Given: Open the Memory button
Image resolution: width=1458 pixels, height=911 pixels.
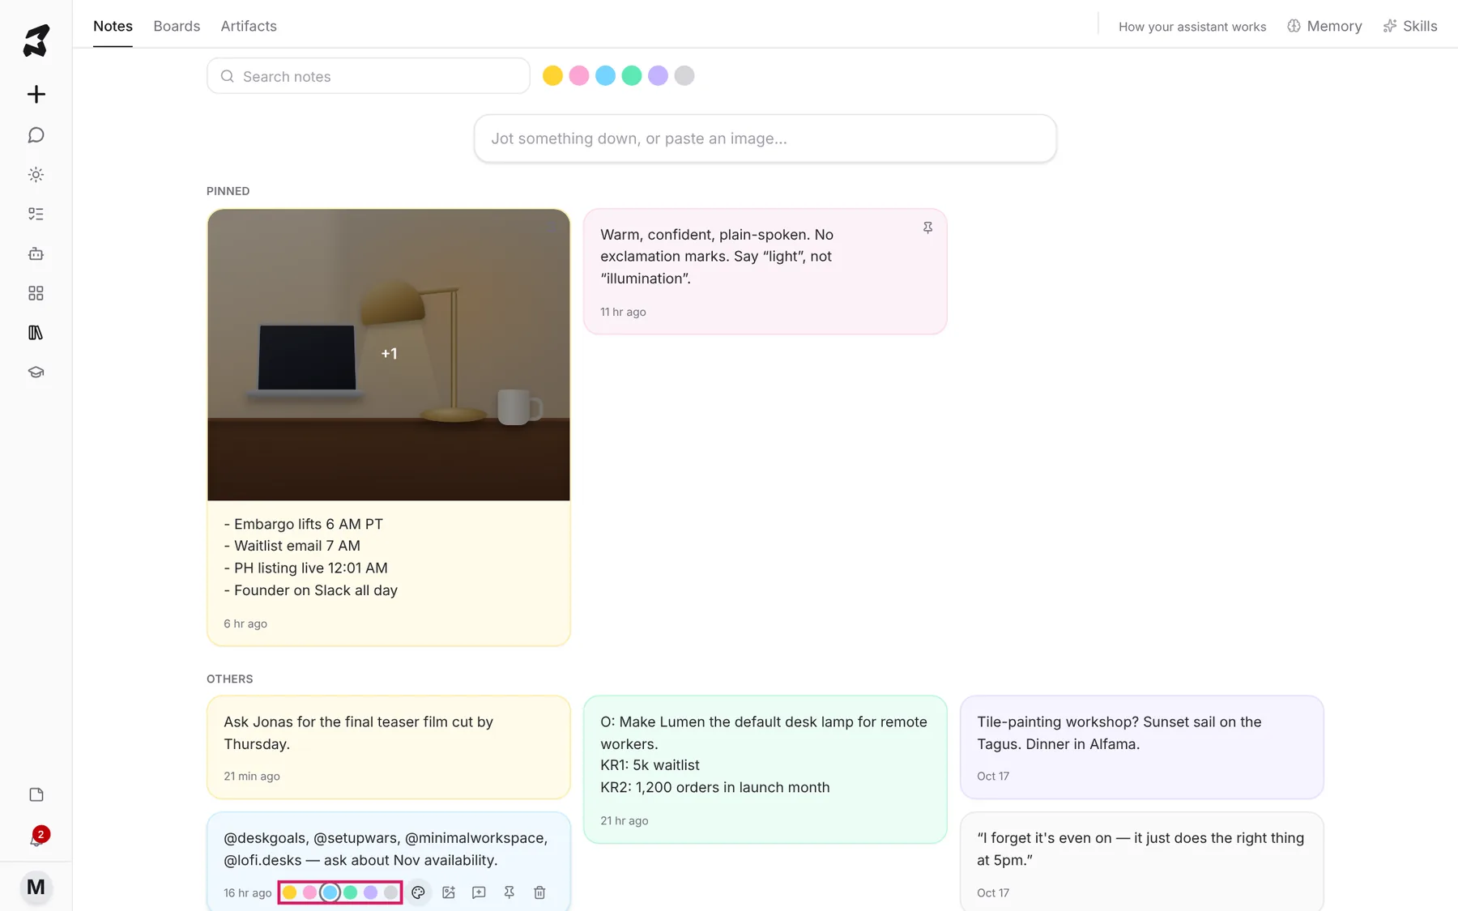Looking at the screenshot, I should pos(1324,26).
